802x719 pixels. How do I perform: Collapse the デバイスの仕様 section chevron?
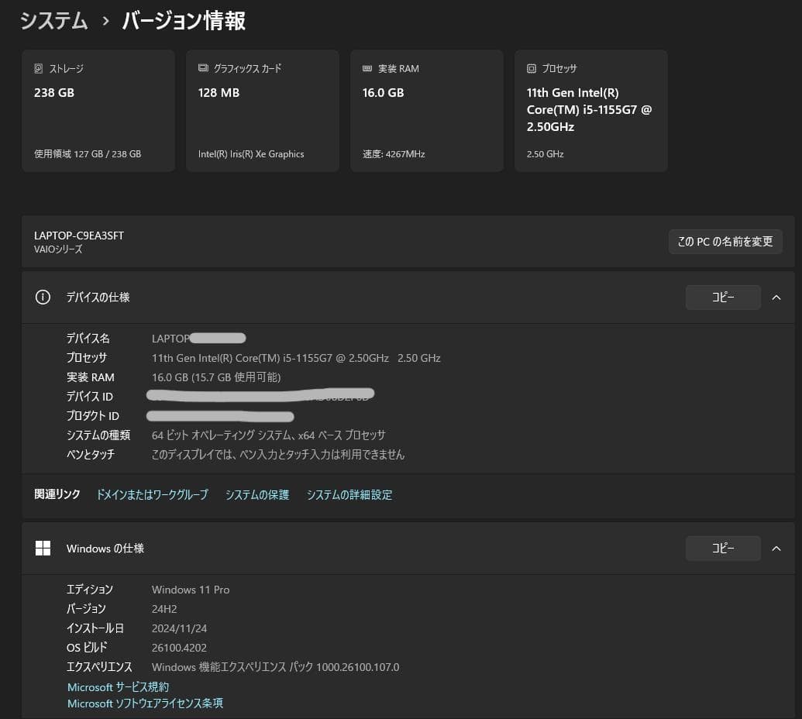[x=776, y=297]
